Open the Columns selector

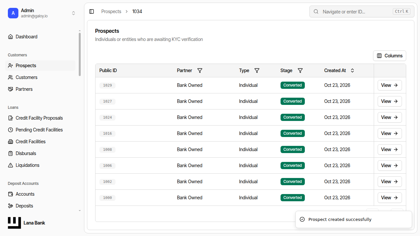pyautogui.click(x=389, y=56)
